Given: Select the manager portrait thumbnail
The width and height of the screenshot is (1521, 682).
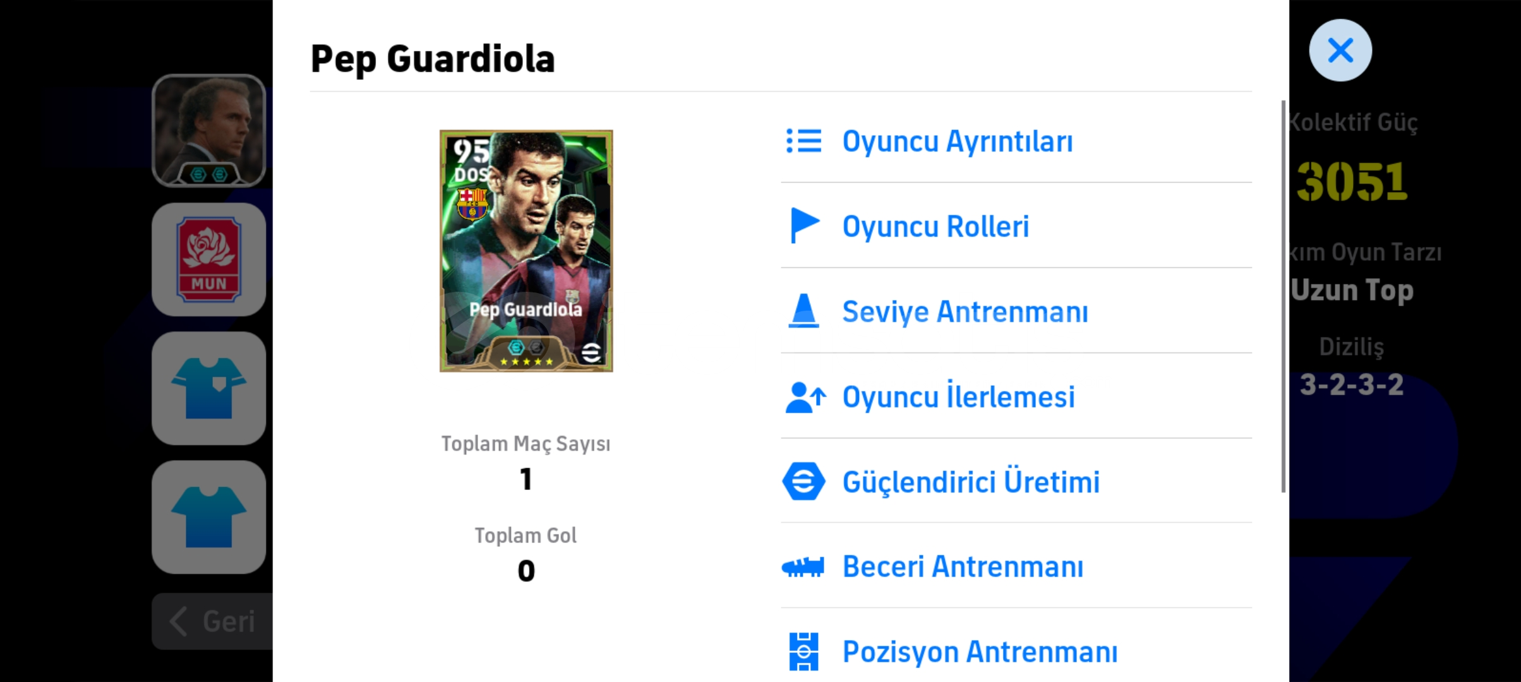Looking at the screenshot, I should click(209, 131).
